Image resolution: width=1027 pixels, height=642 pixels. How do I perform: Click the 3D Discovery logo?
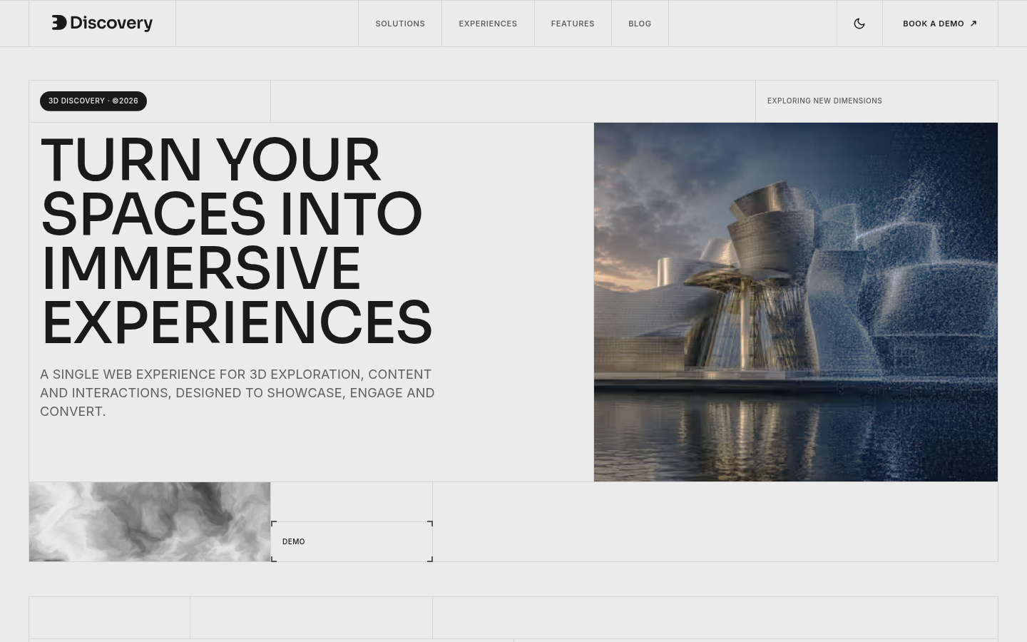pos(102,24)
